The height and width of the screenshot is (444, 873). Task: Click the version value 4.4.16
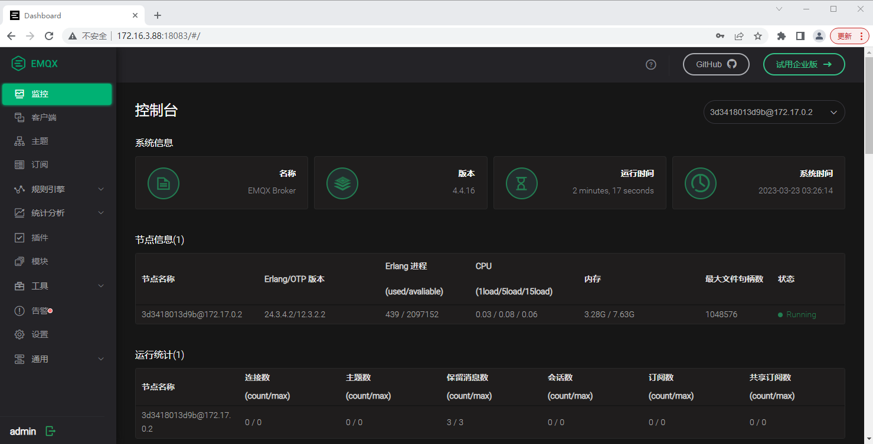click(x=463, y=190)
